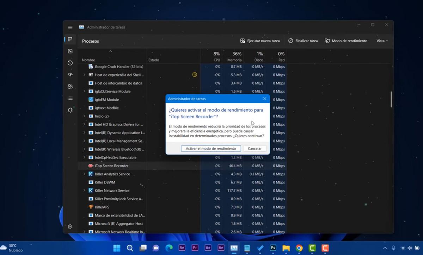Open the hamburger menu of Task Manager

tap(70, 27)
